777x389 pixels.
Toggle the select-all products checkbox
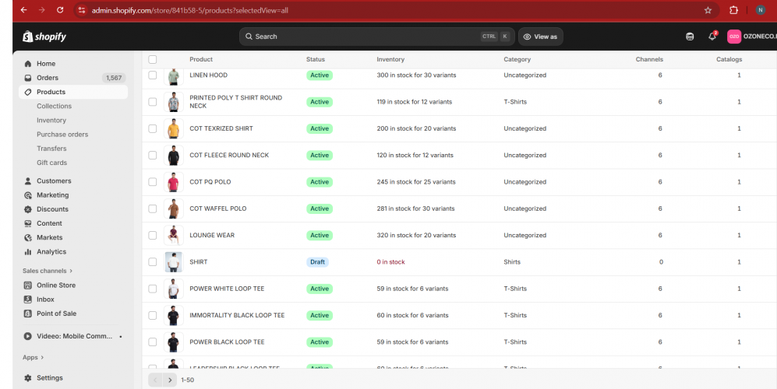point(153,59)
